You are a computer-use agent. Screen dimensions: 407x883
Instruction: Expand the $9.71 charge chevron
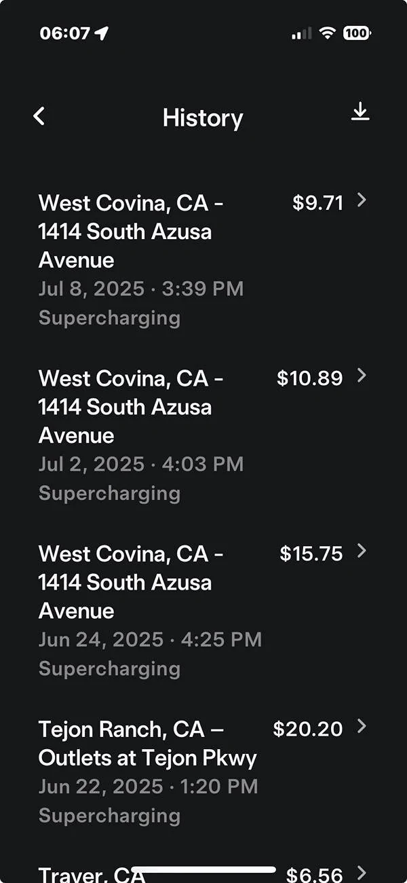pyautogui.click(x=362, y=200)
